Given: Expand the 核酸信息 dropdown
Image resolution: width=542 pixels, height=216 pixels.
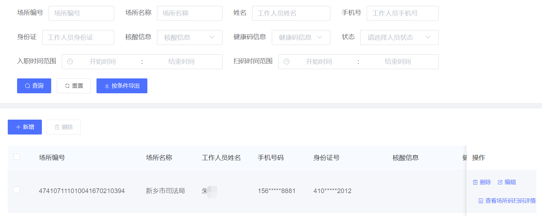Looking at the screenshot, I should click(190, 37).
